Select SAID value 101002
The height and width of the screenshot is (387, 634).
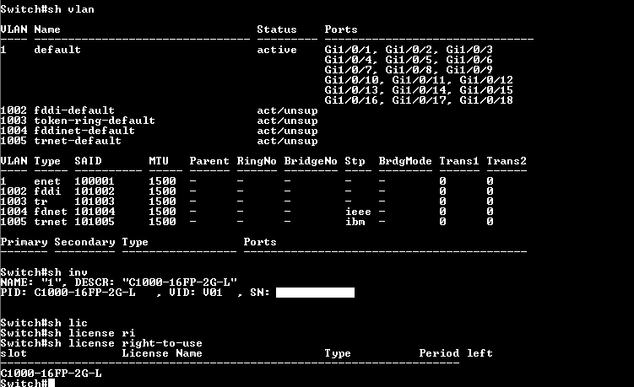pyautogui.click(x=95, y=191)
